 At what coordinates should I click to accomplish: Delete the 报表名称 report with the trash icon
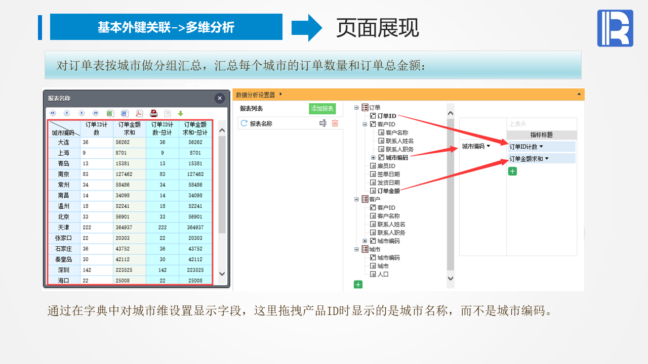pyautogui.click(x=335, y=123)
